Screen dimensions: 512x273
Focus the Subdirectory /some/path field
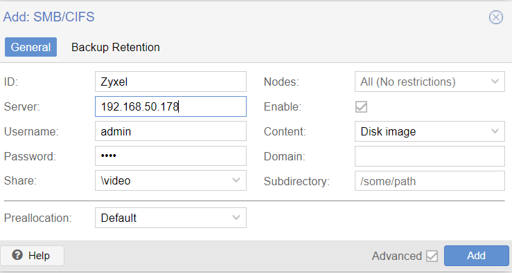[x=430, y=181]
